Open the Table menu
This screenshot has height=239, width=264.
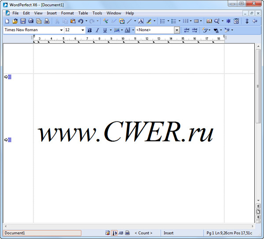83,13
